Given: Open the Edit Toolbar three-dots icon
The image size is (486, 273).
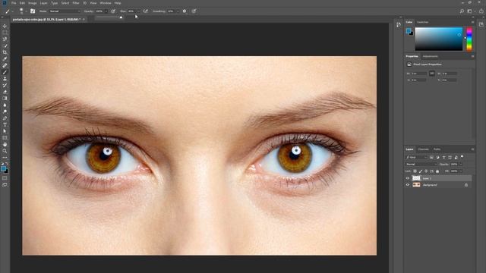Looking at the screenshot, I should 5,158.
